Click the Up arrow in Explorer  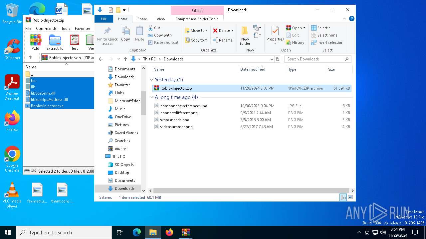[x=125, y=59]
